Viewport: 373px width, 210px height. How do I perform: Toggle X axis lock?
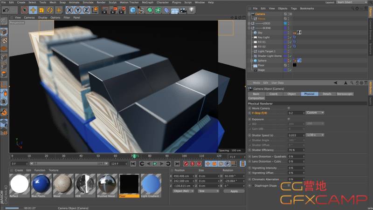(x=69, y=10)
